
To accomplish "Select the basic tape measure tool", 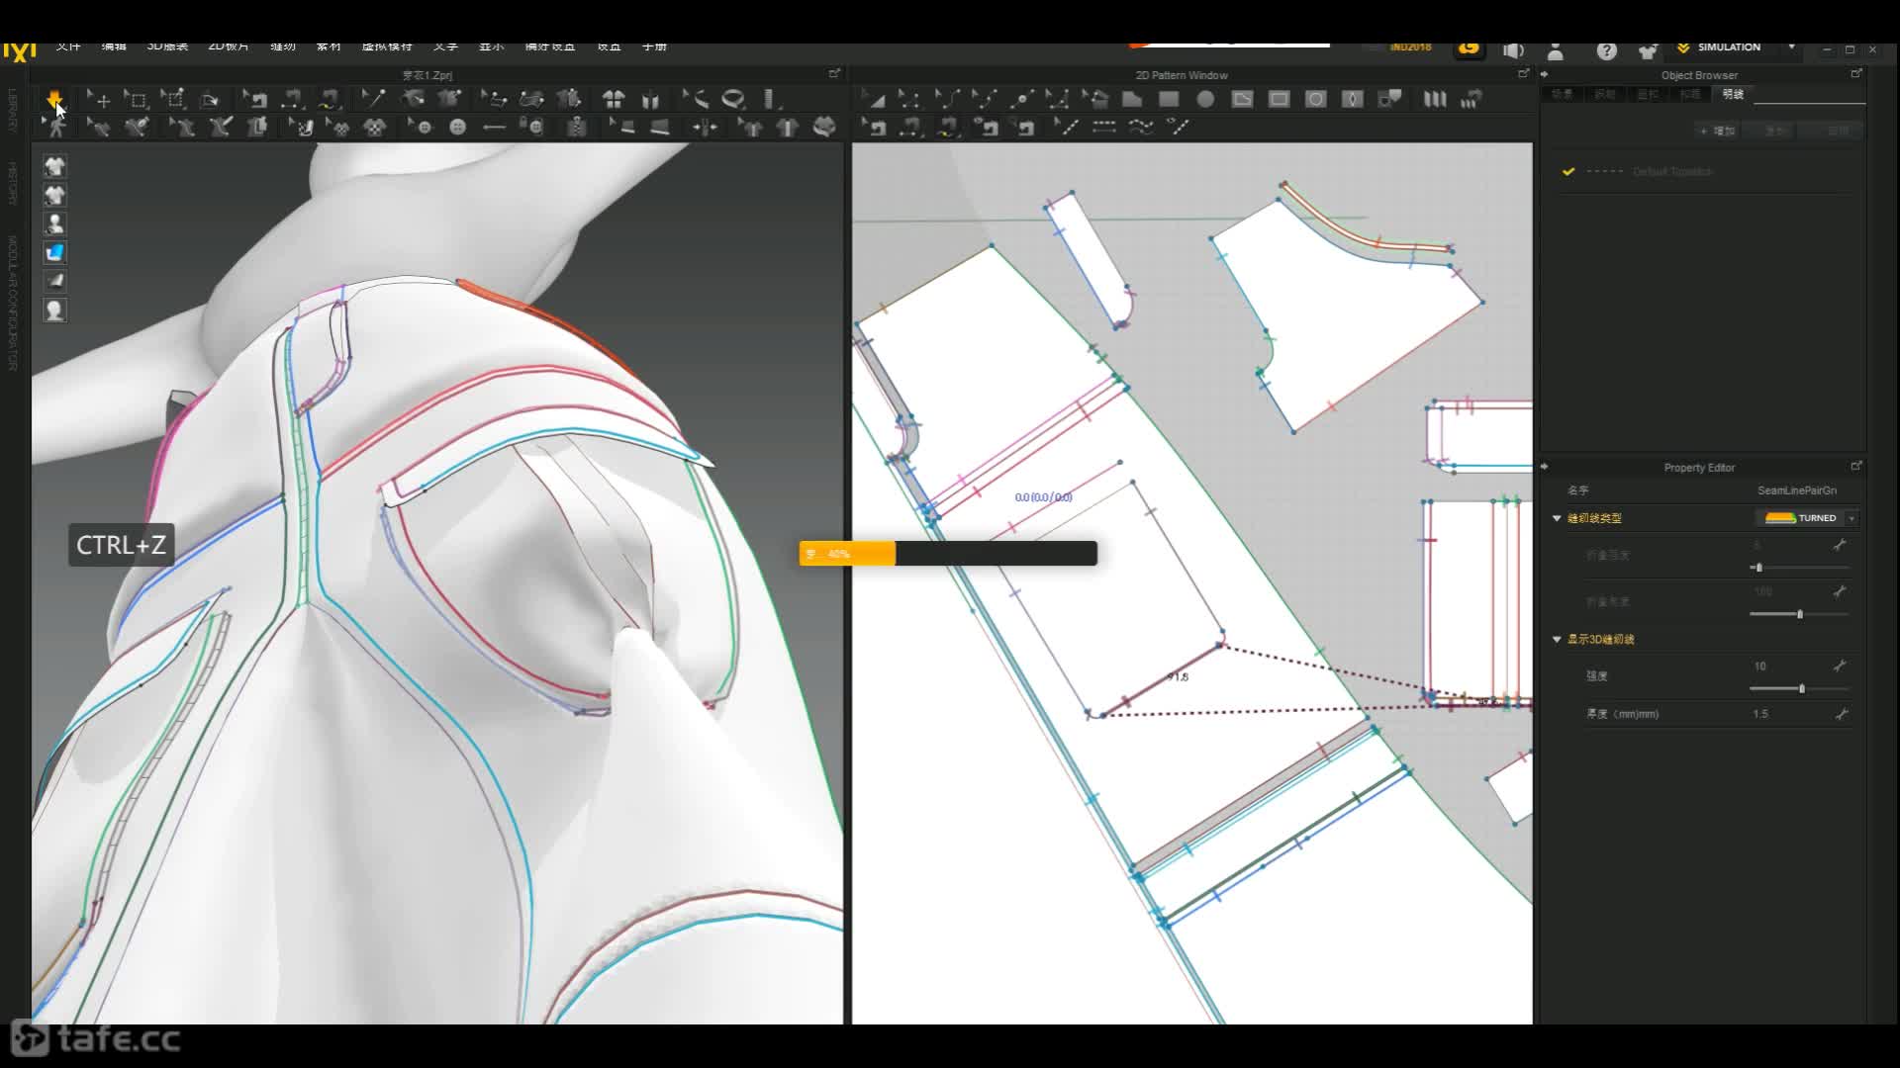I will pyautogui.click(x=733, y=99).
